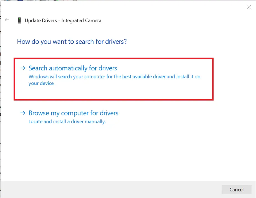Close the Update Drivers dialog with X

(x=249, y=7)
